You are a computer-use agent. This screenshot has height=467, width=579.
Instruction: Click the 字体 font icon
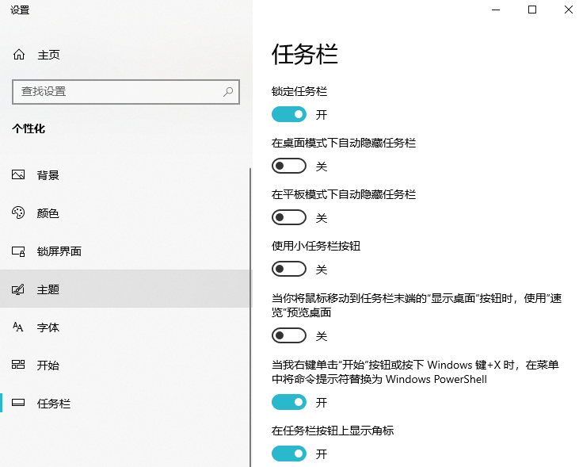pos(19,327)
